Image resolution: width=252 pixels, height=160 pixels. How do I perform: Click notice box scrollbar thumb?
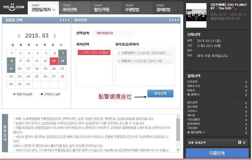click(178, 130)
